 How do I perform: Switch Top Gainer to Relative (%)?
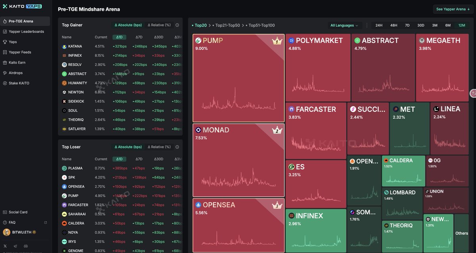[x=159, y=25]
